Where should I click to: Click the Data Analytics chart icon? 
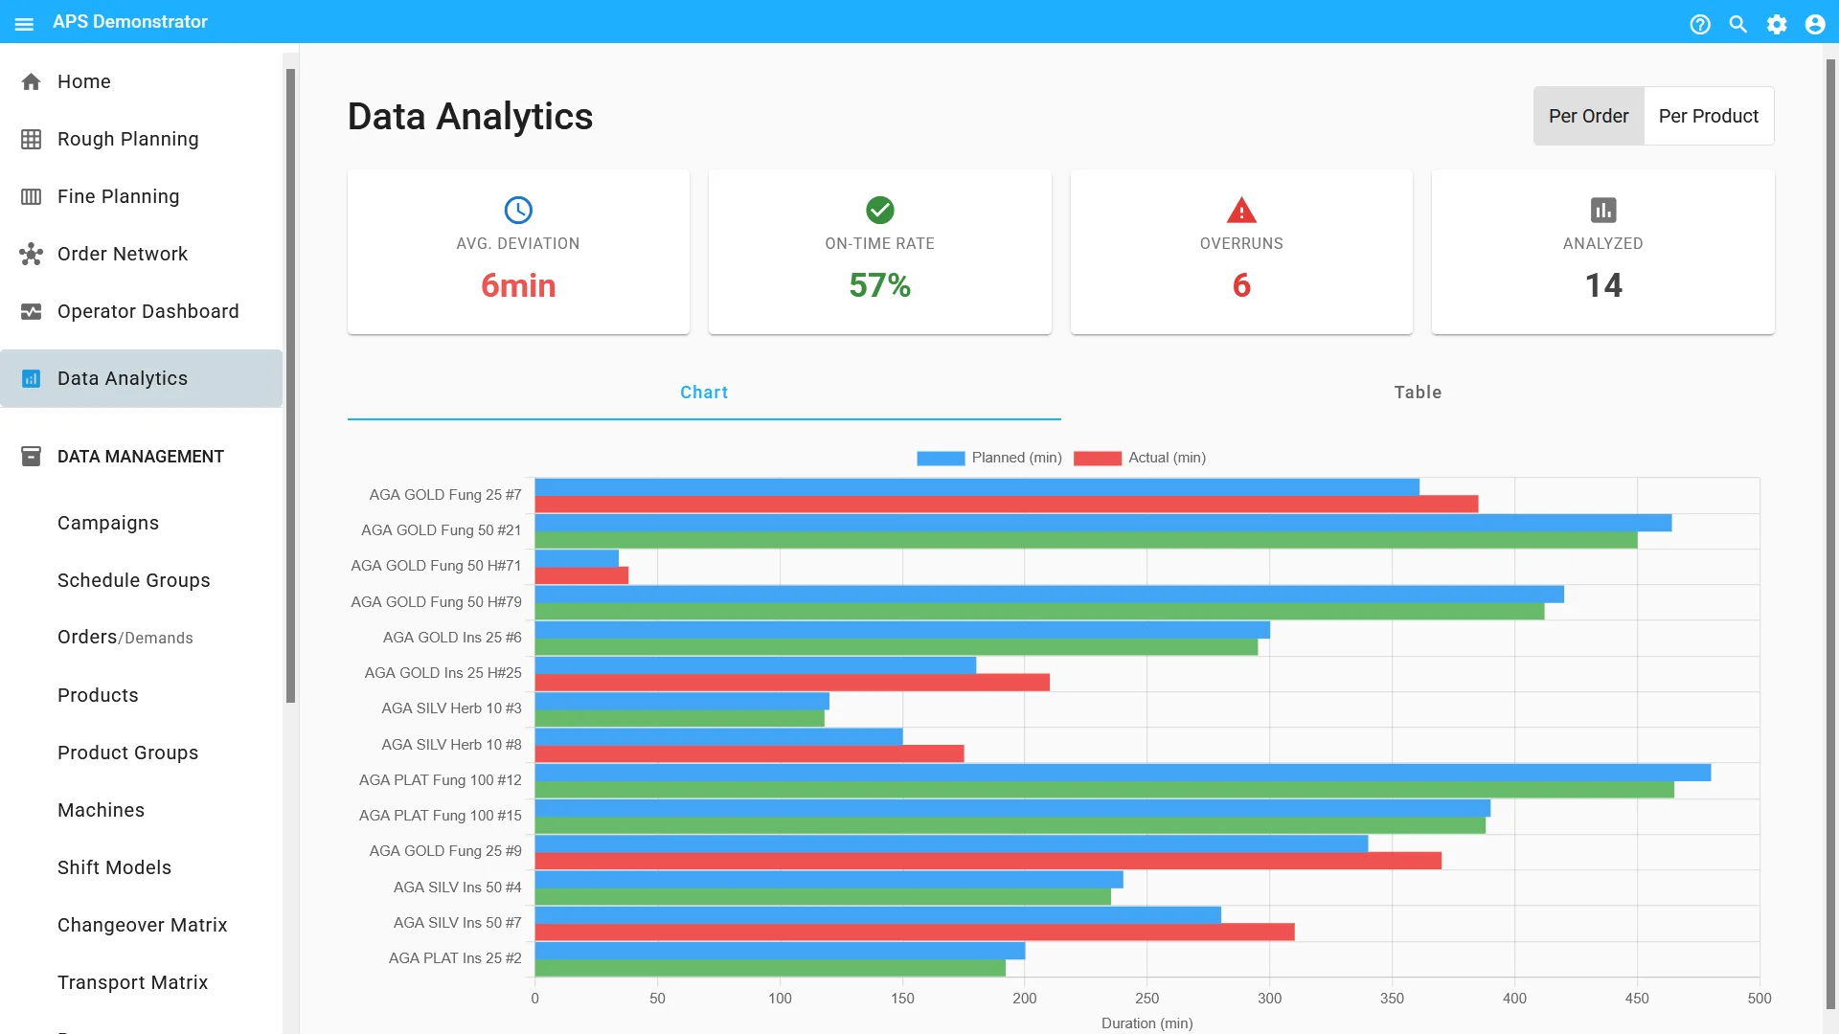point(31,378)
